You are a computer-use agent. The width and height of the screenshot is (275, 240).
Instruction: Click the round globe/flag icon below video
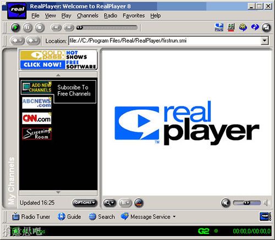139,203
